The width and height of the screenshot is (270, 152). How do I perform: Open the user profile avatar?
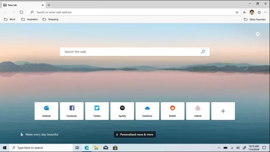pyautogui.click(x=252, y=12)
